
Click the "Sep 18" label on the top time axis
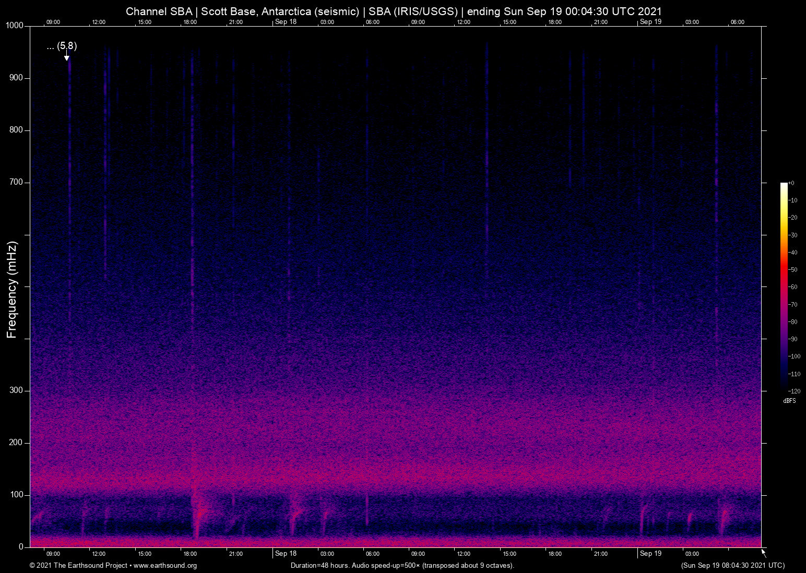click(x=287, y=22)
